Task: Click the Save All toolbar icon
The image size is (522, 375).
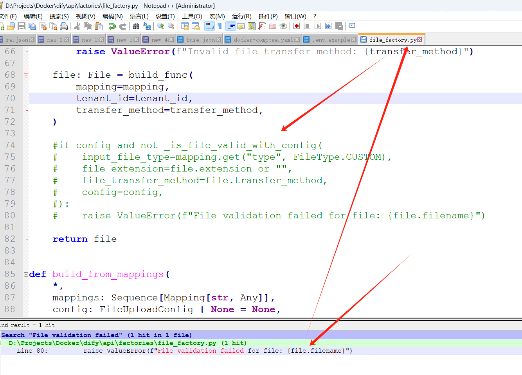Action: coord(32,26)
